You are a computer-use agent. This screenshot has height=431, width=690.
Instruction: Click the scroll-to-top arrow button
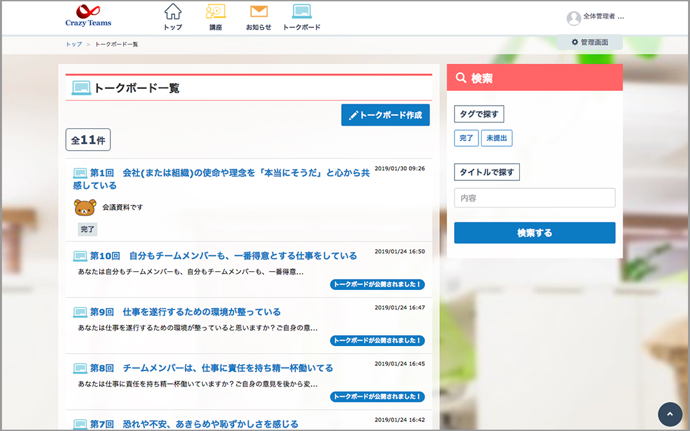click(x=670, y=414)
